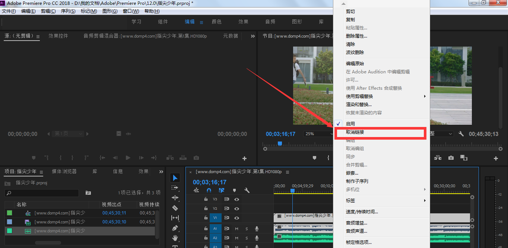Open the 序列 menu in menu bar
Screen dimensions: 508x248
tap(68, 11)
